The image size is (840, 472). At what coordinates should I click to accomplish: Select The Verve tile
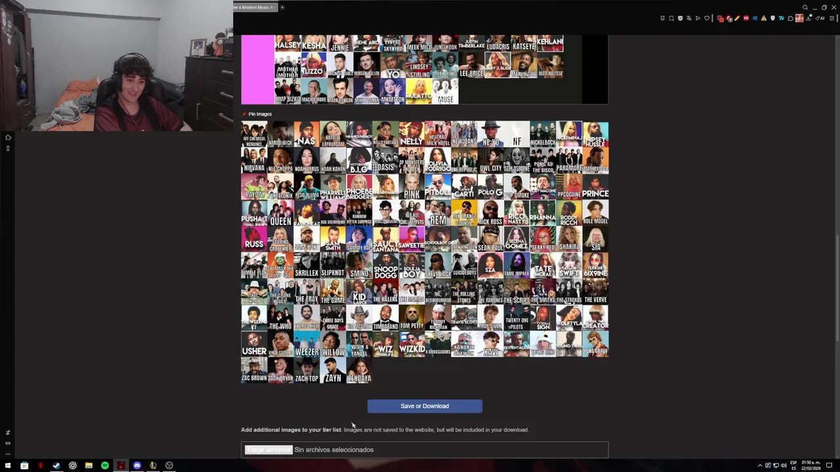tap(596, 292)
